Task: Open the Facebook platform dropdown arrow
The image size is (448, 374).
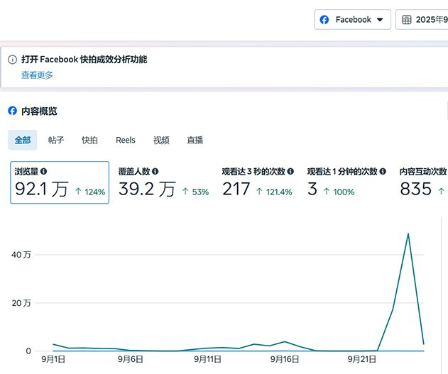Action: [381, 20]
